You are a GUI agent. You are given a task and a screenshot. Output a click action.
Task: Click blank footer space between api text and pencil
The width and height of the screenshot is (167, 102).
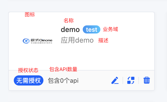pos(95,80)
